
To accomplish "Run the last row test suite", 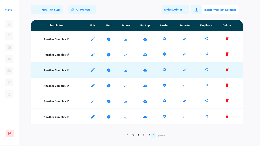I will (x=109, y=117).
